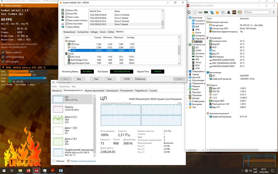Click the statistics table vertical scrollbar thumb
Screen dimensions: 278x174
[x=179, y=50]
